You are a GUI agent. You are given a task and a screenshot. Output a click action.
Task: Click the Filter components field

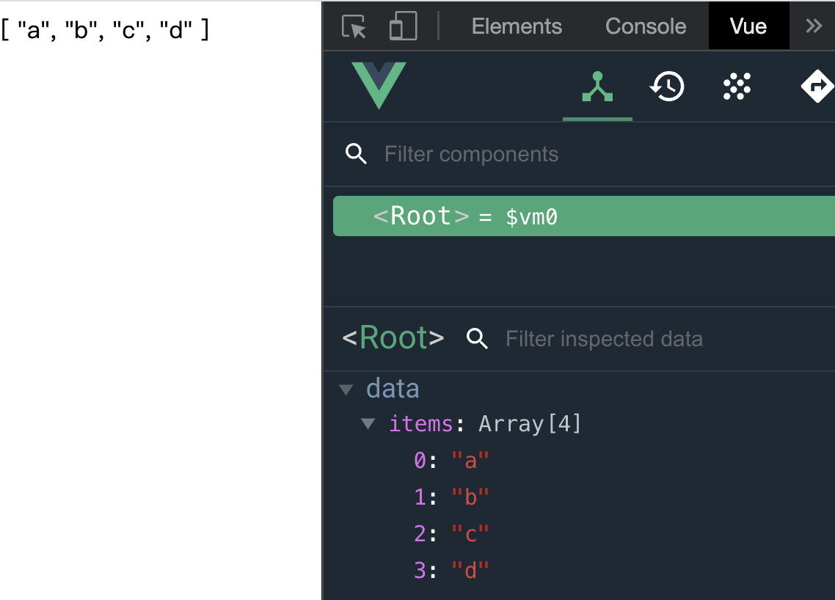[x=470, y=154]
